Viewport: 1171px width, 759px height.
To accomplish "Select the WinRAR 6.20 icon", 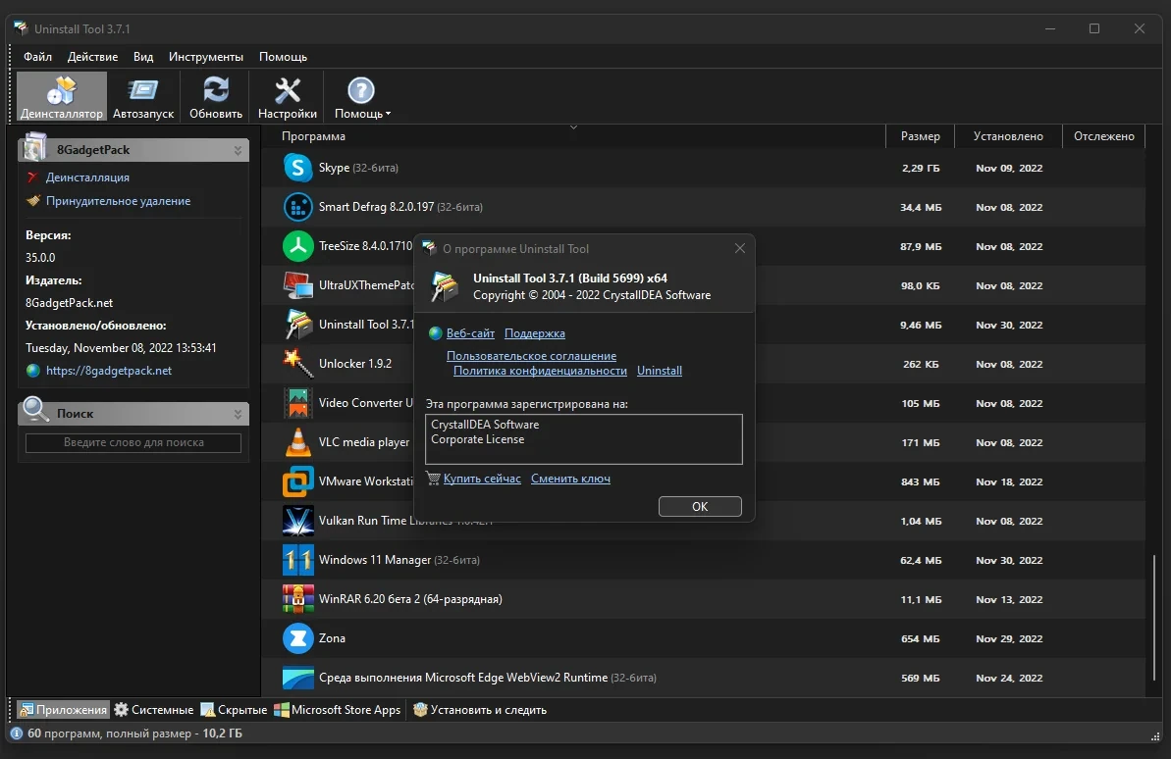I will tap(298, 599).
